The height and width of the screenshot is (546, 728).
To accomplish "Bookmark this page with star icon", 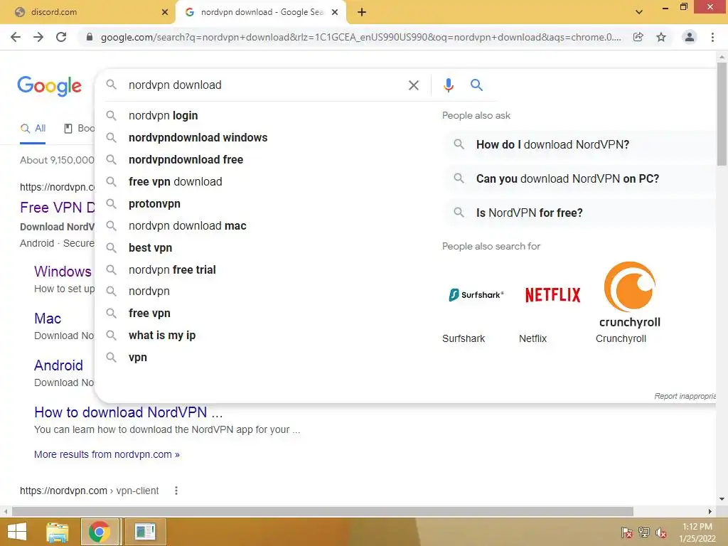I will [661, 37].
